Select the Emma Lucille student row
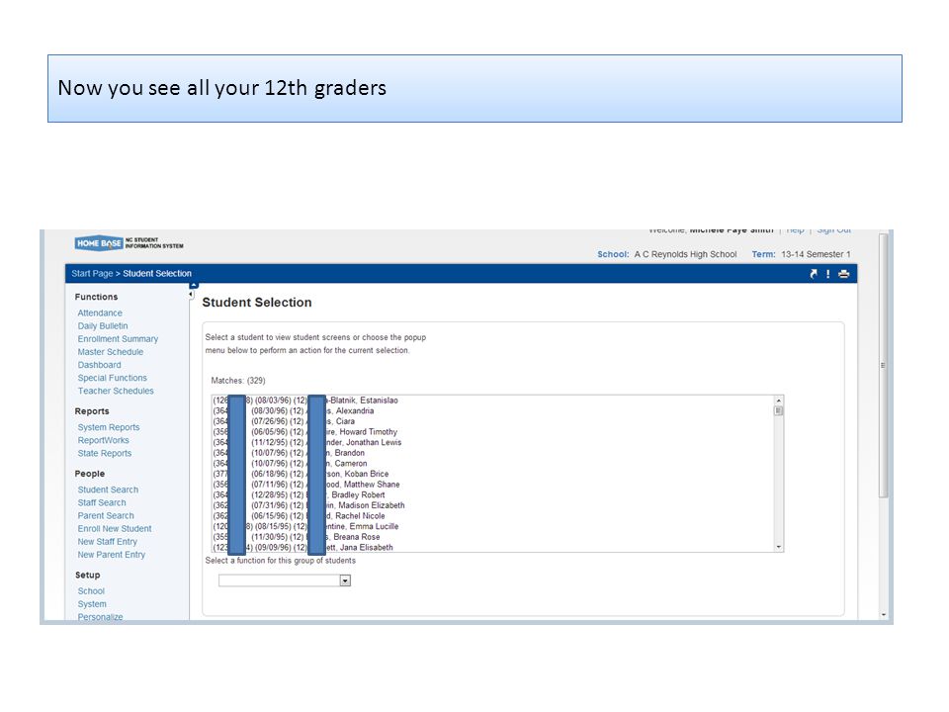 [492, 527]
